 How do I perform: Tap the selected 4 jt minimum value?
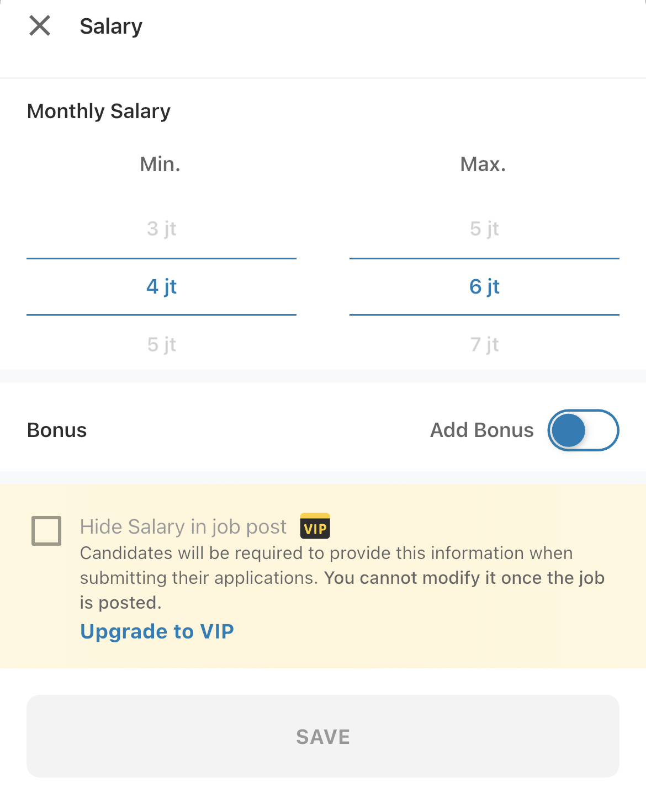pyautogui.click(x=162, y=286)
